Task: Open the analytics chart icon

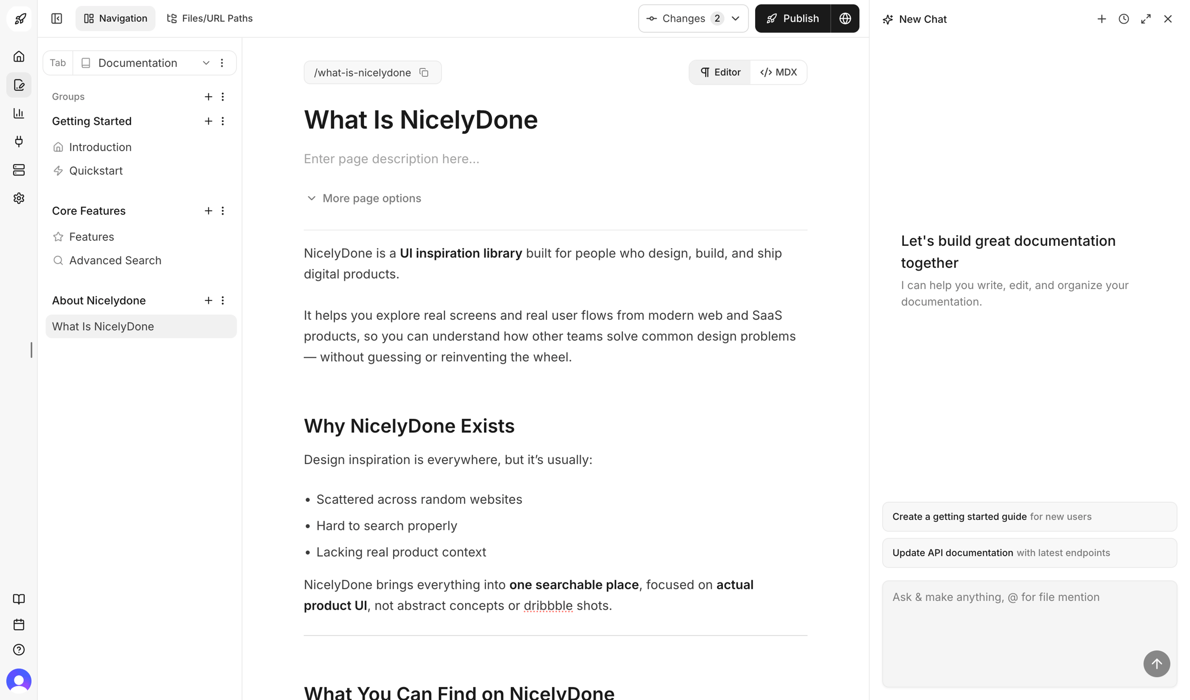Action: pos(19,114)
